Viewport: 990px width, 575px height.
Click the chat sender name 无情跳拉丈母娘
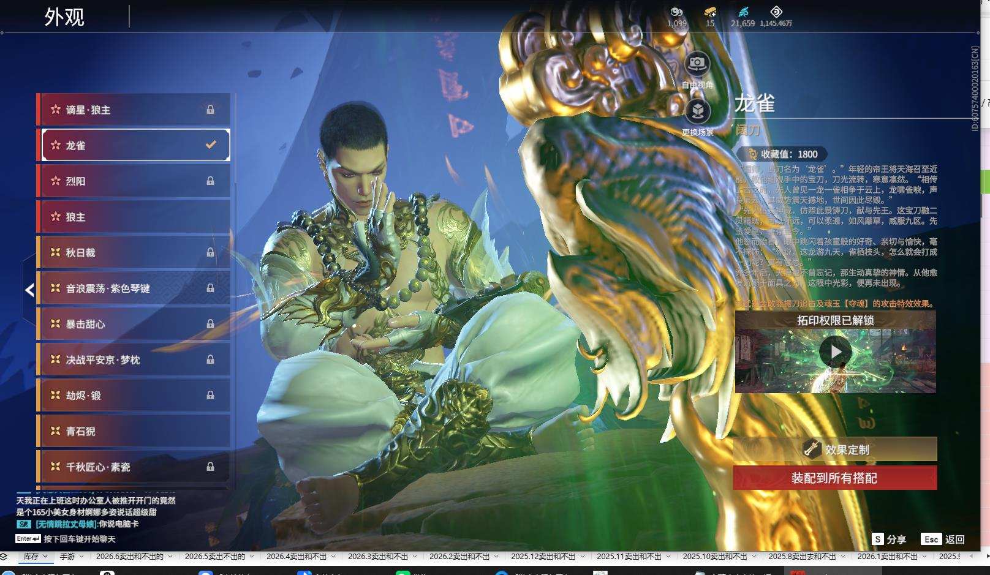click(66, 524)
